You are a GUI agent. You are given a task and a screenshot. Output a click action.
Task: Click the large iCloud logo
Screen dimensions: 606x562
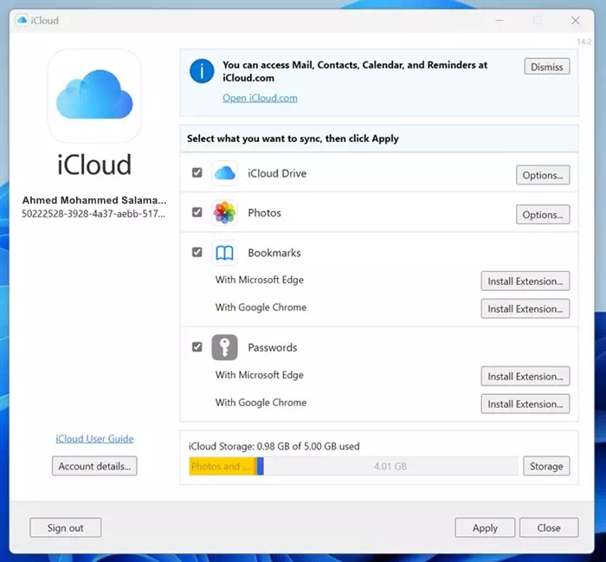94,95
